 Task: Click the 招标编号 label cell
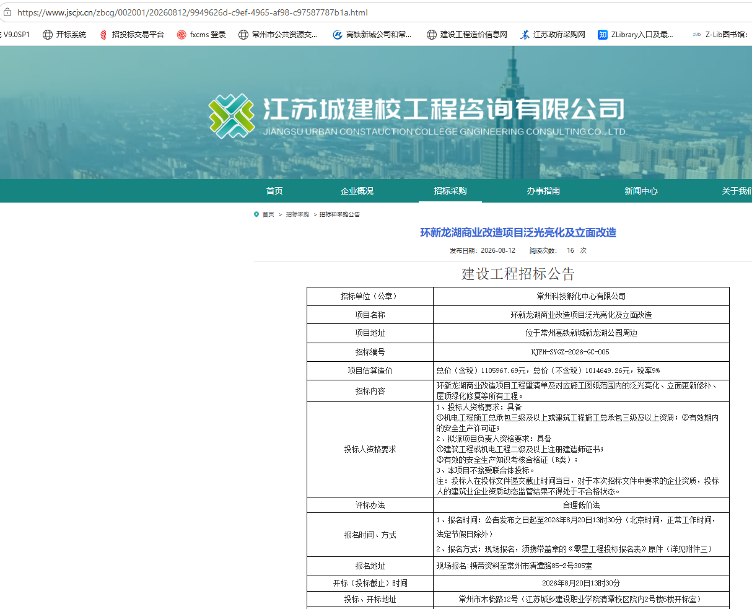(x=370, y=352)
